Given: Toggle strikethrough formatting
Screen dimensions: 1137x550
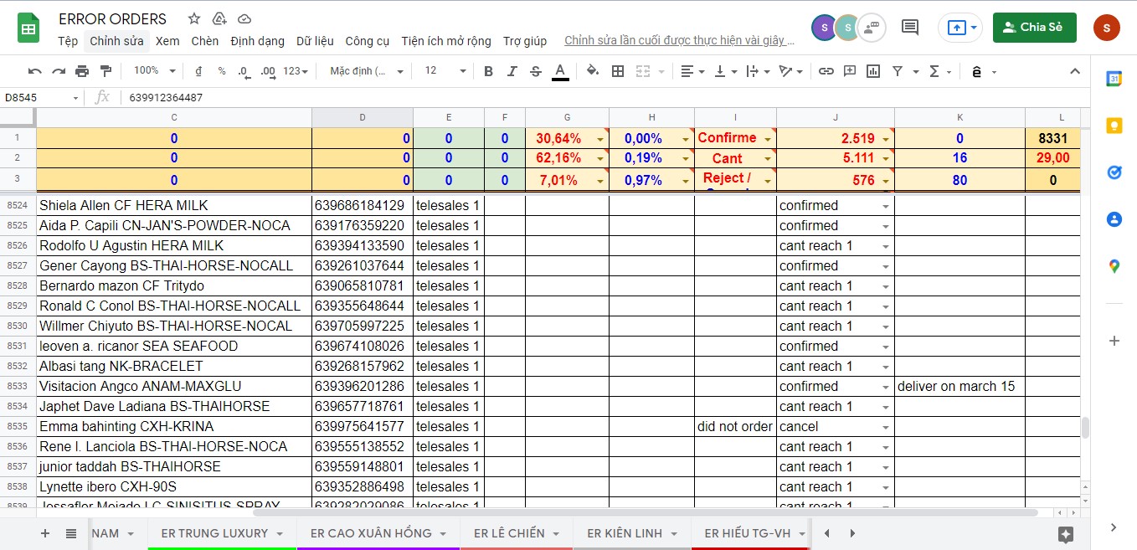Looking at the screenshot, I should tap(536, 71).
